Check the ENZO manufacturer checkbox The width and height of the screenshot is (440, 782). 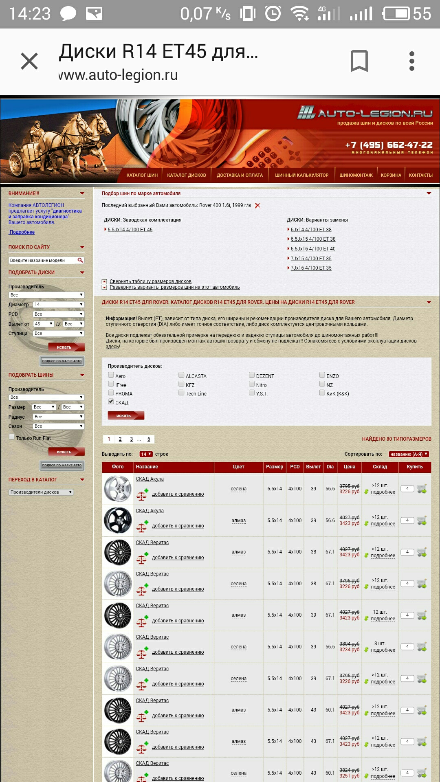click(322, 375)
